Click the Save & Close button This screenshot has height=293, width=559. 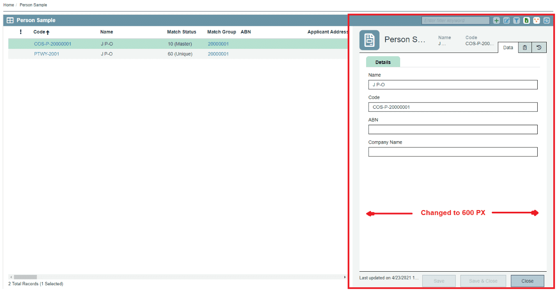(x=483, y=281)
